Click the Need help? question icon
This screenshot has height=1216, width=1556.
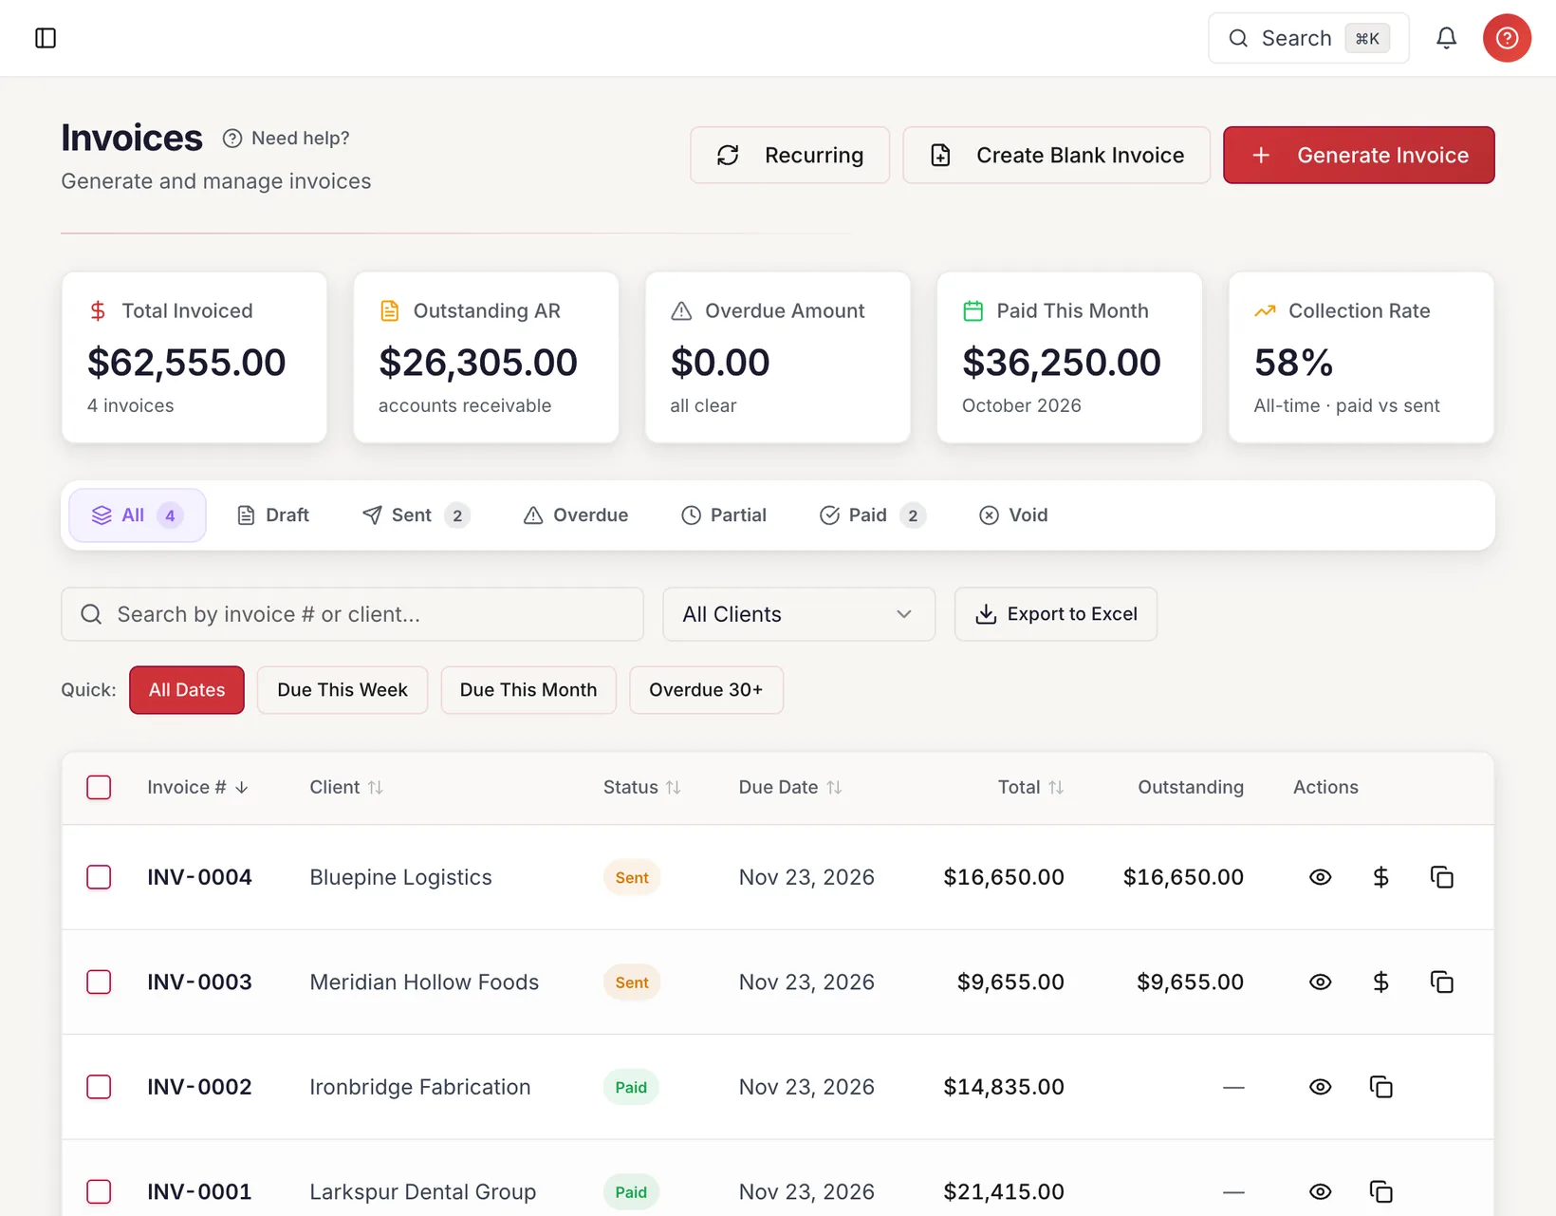tap(232, 139)
